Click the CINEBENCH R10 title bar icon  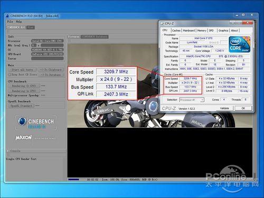click(x=7, y=16)
